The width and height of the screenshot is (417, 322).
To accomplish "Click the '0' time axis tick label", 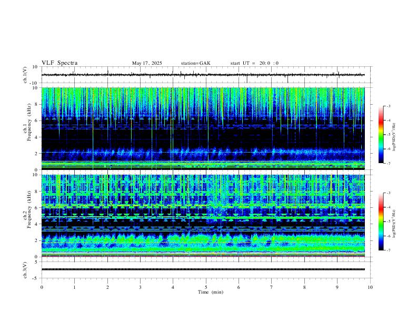I will [x=42, y=287].
